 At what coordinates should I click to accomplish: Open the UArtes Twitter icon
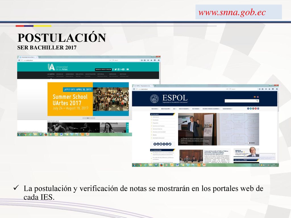point(116,69)
